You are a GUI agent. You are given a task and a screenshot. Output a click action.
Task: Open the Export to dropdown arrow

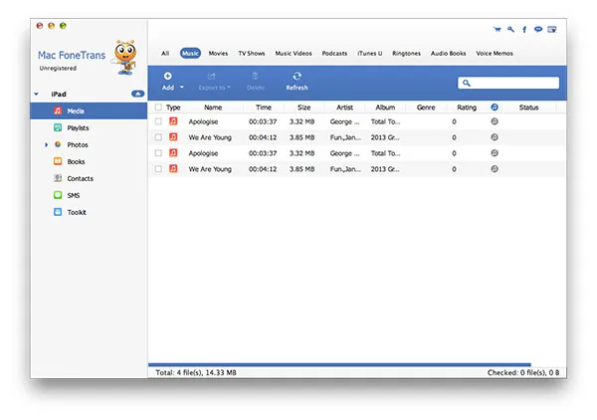click(x=229, y=88)
